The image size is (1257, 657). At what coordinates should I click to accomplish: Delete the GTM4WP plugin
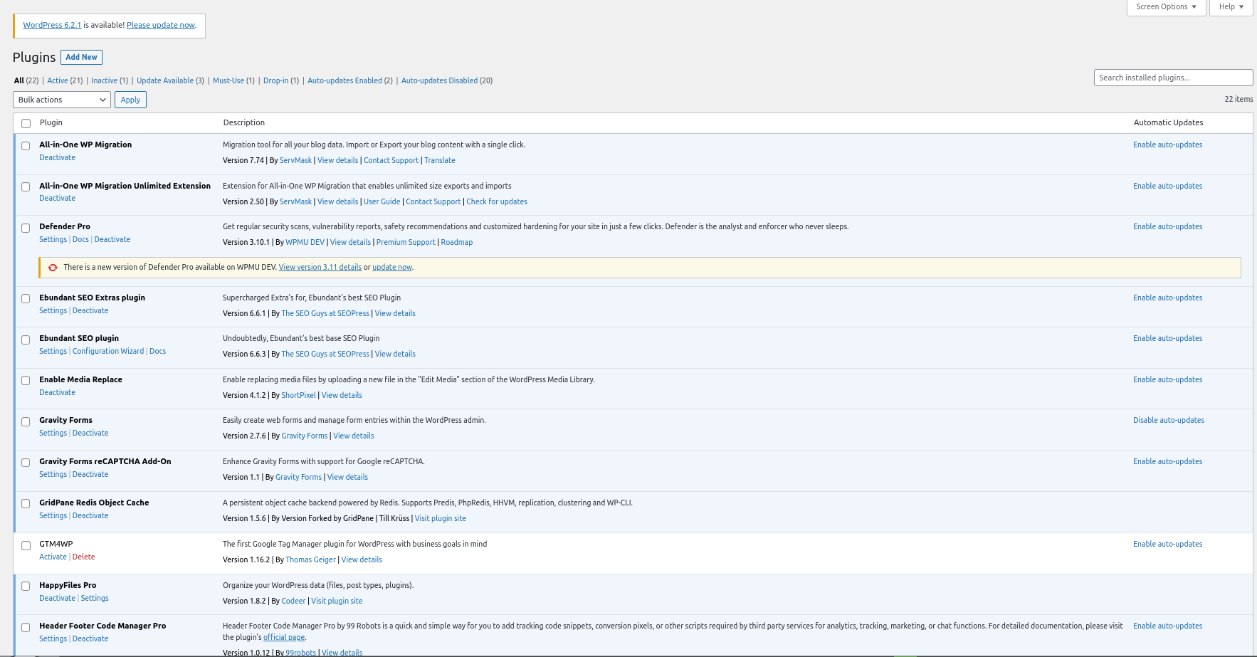(x=83, y=557)
